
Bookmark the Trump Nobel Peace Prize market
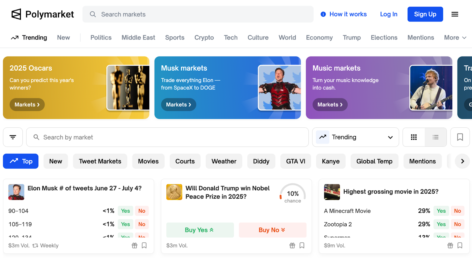pos(302,245)
